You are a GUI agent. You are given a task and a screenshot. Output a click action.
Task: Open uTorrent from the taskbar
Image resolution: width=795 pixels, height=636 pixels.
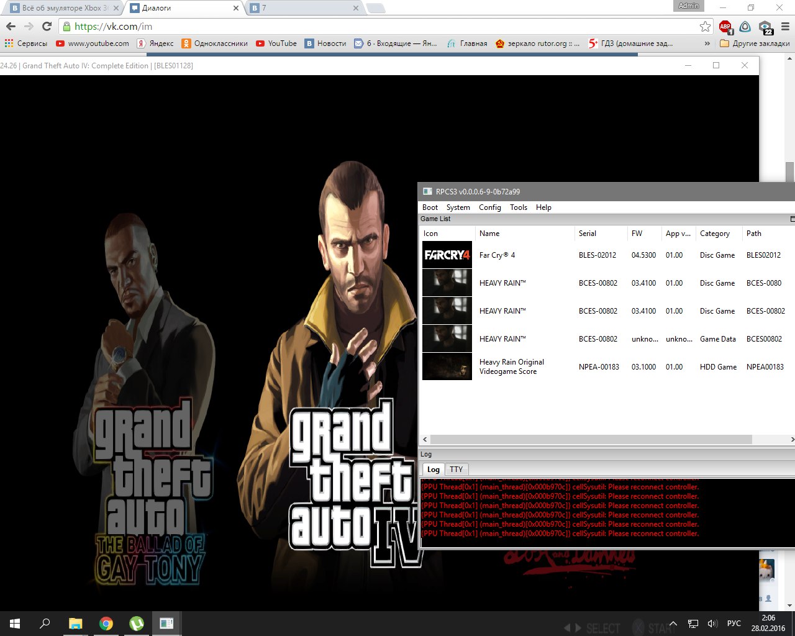[137, 623]
